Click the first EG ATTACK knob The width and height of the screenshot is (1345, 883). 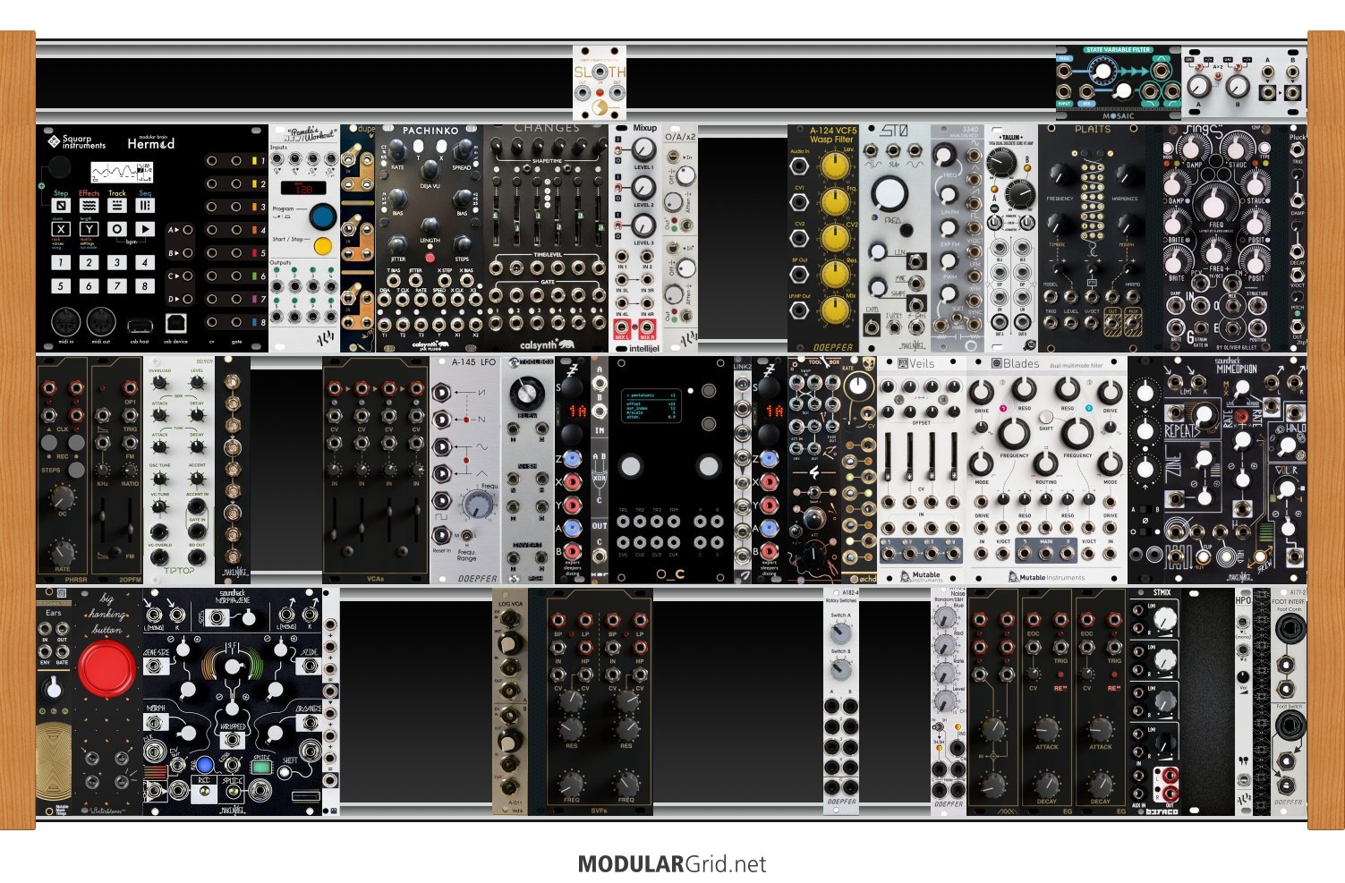pos(1046,729)
